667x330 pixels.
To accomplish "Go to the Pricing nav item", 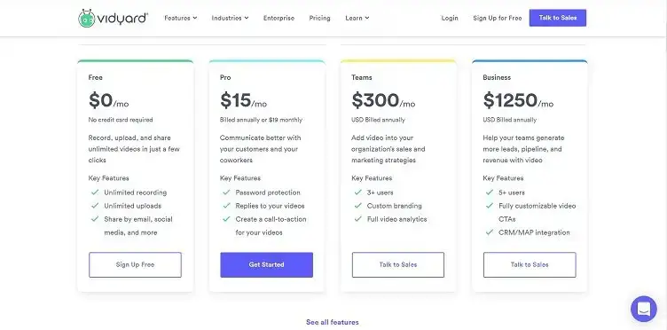I will (319, 18).
